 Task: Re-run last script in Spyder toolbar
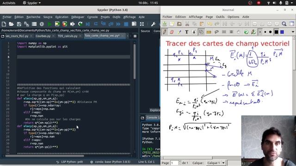click(x=80, y=24)
